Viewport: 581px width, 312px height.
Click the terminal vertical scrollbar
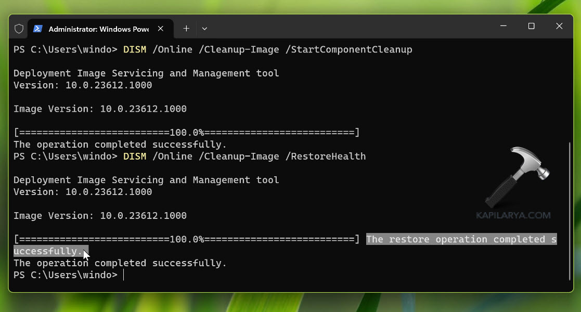[570, 211]
